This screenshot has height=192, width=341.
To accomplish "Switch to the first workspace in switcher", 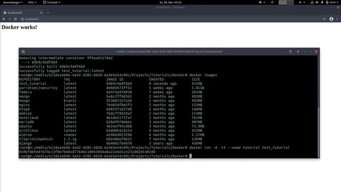I will click(x=282, y=2).
